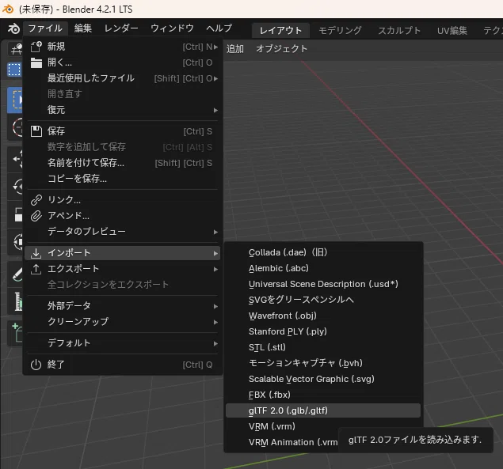This screenshot has width=503, height=469.
Task: Switch to the モデリング workspace tab
Action: tap(341, 30)
